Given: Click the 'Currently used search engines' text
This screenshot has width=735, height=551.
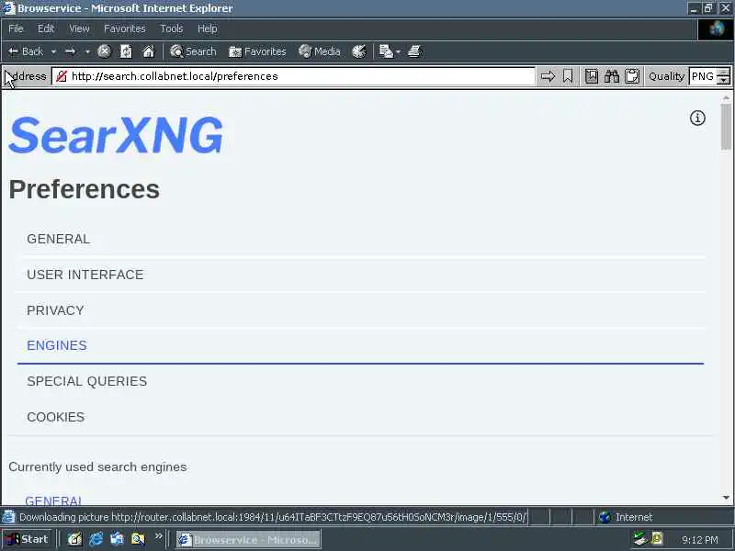Looking at the screenshot, I should click(97, 467).
